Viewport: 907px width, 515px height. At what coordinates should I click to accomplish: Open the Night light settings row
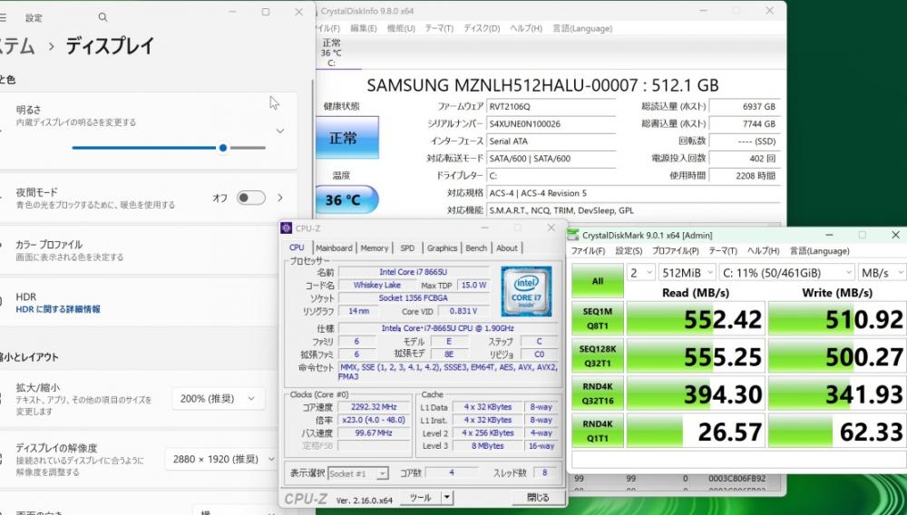[x=149, y=198]
